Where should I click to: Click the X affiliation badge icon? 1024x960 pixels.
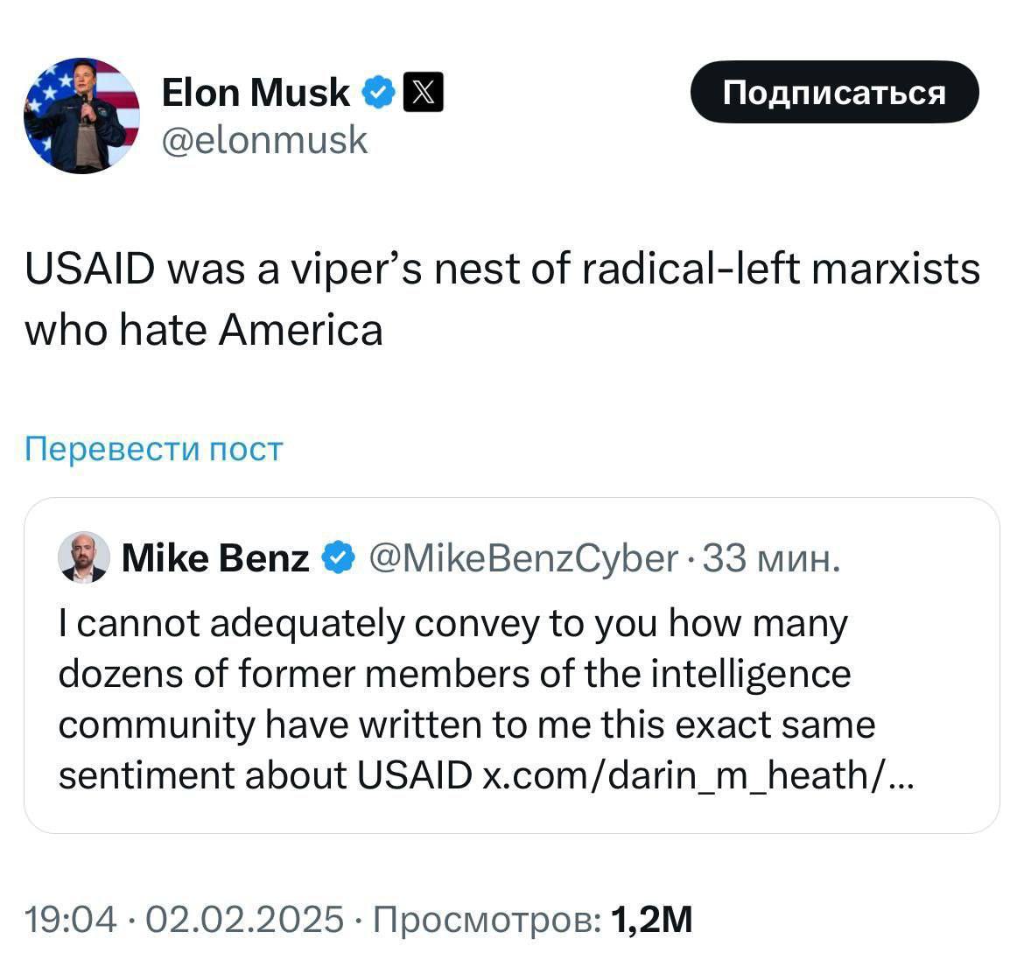pos(422,92)
